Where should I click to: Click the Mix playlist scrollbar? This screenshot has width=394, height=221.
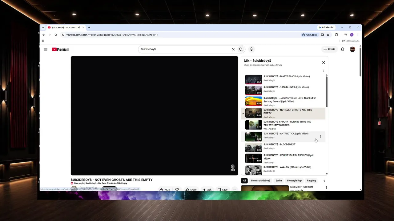[x=327, y=91]
